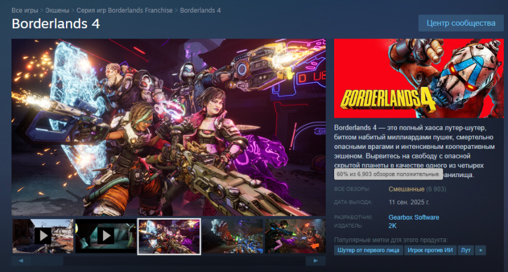Open 'Серия игр Borderlands Franchise' breadcrumb

click(124, 10)
